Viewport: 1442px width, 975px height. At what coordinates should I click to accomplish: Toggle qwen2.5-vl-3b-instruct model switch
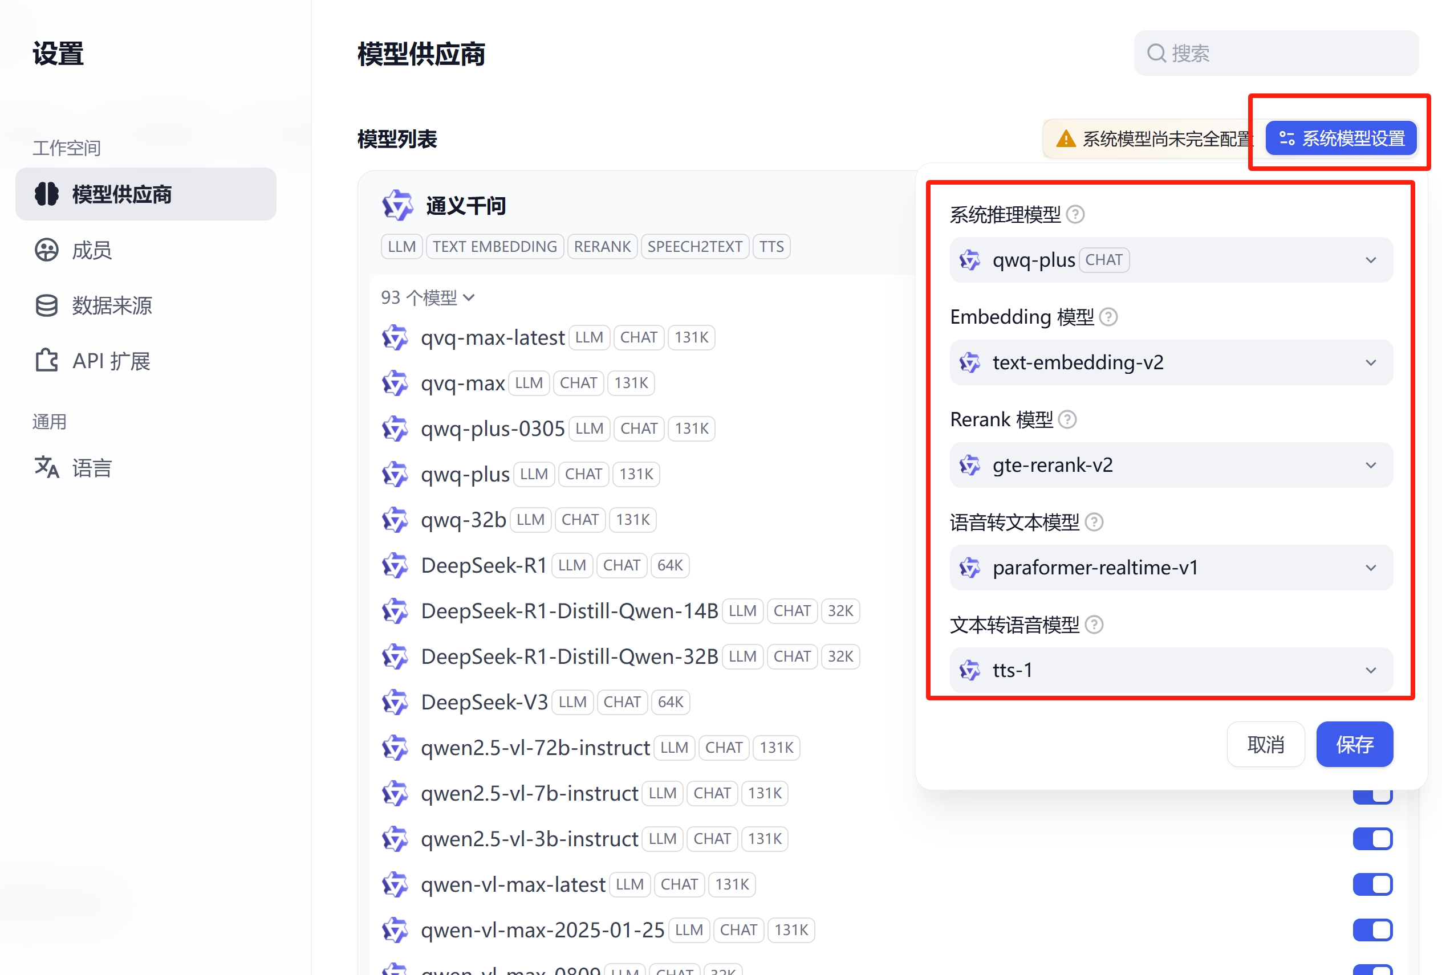(x=1372, y=839)
